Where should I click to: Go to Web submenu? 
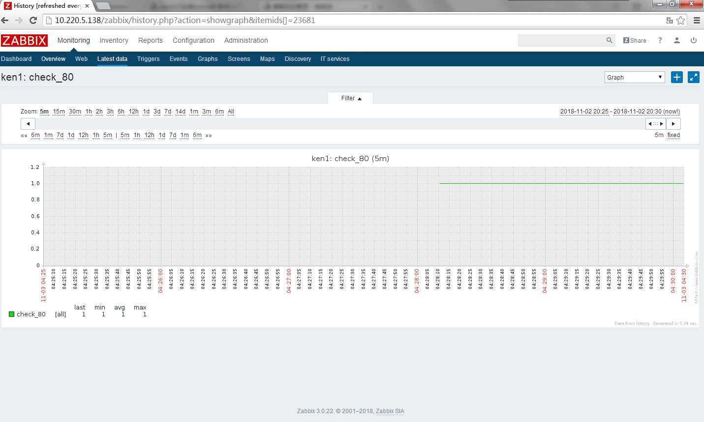81,59
